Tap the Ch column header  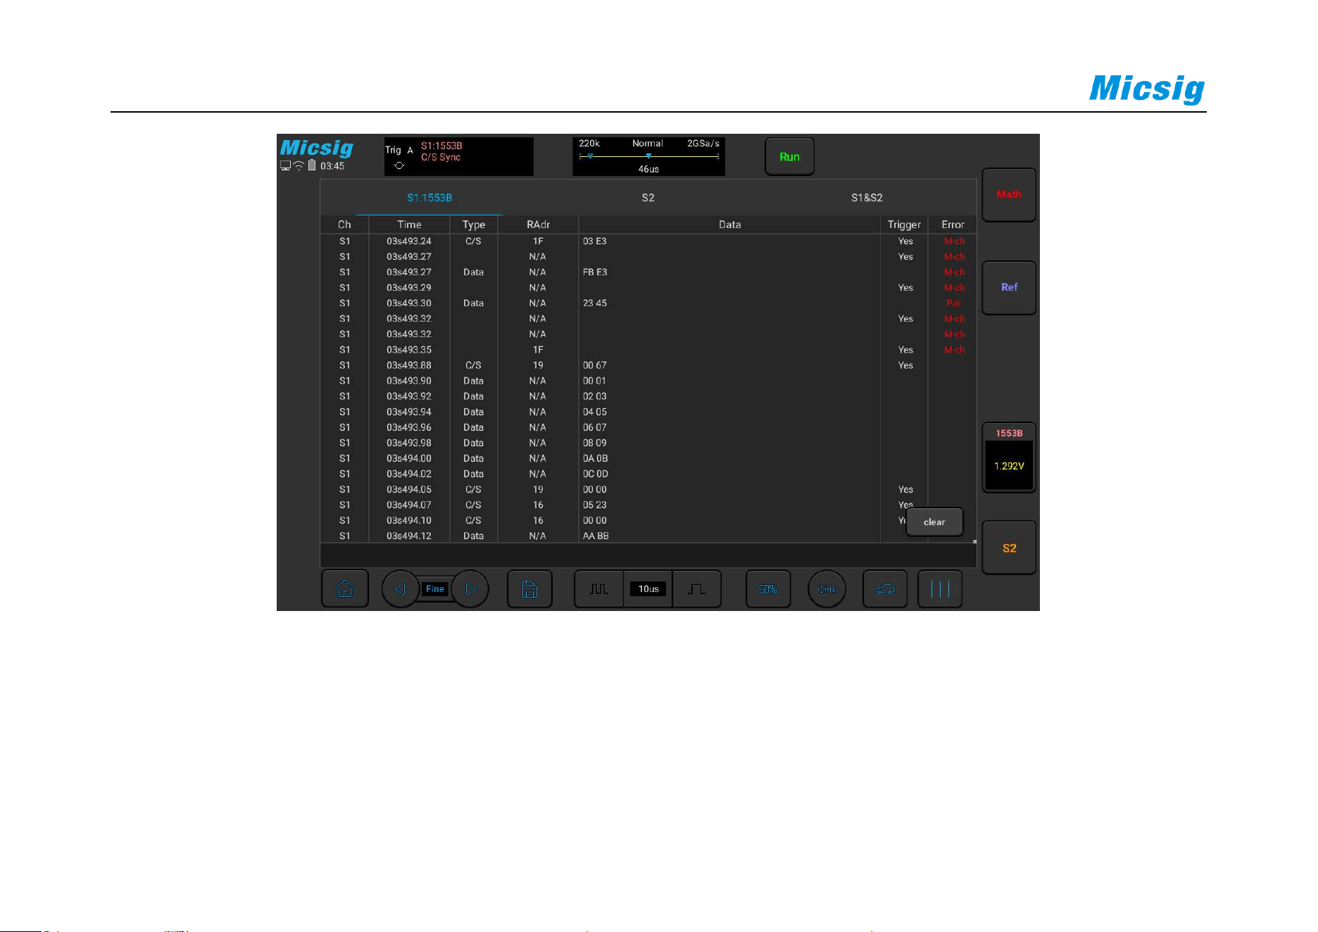point(344,225)
